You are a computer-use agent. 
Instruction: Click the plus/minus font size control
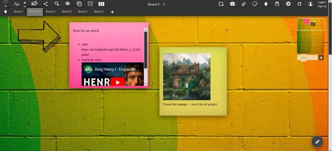[25, 4]
